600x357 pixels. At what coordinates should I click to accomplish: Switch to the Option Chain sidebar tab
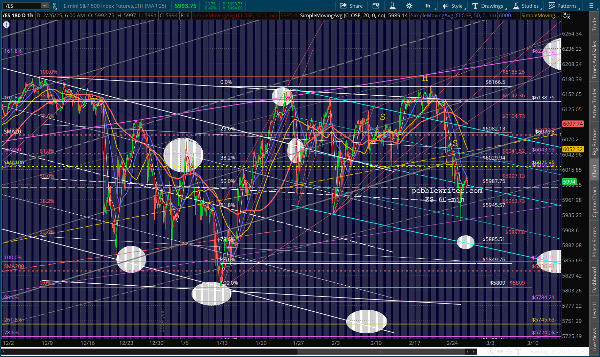595,202
